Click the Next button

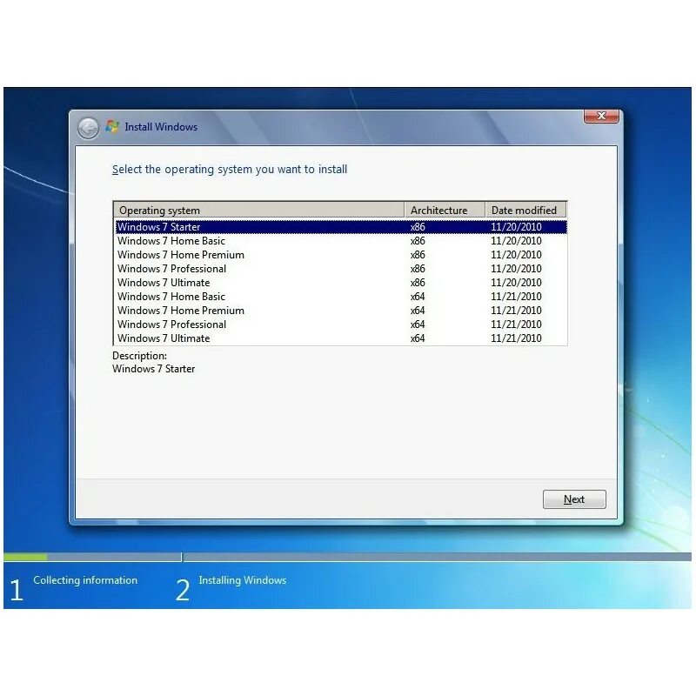(x=574, y=499)
